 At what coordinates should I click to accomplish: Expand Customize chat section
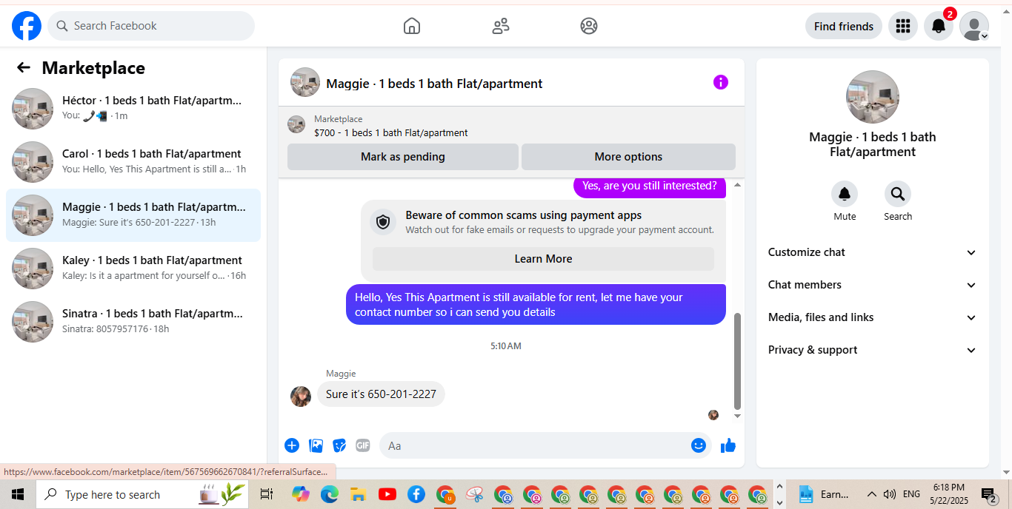tap(873, 252)
